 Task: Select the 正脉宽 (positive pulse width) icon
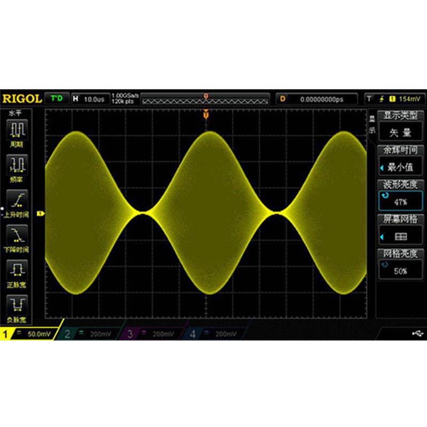pyautogui.click(x=17, y=270)
